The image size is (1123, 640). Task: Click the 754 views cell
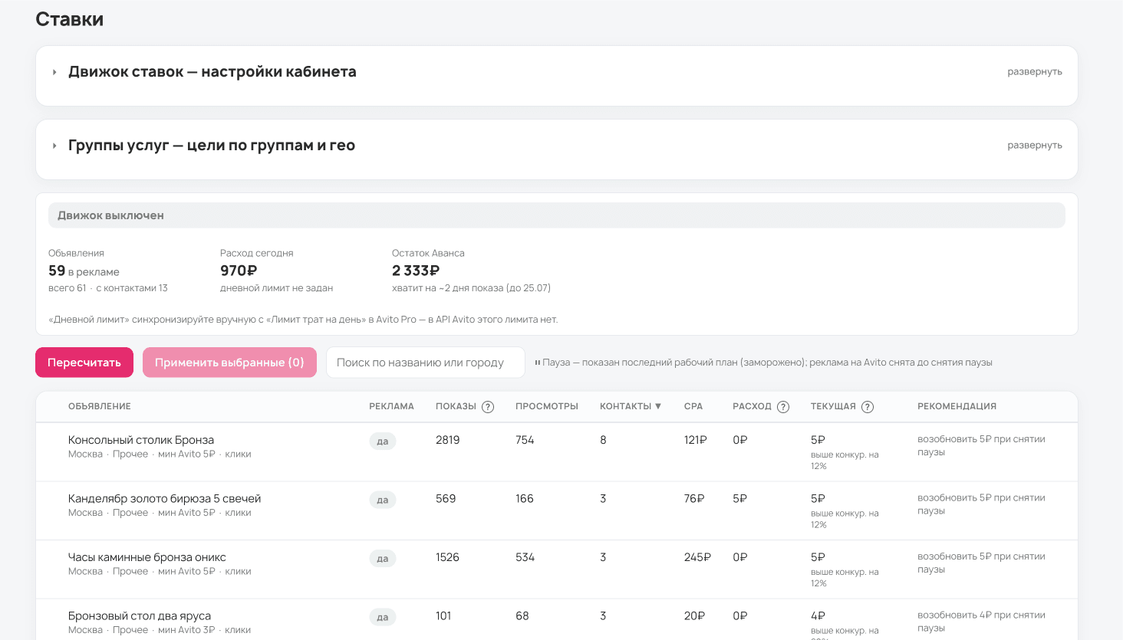point(525,440)
